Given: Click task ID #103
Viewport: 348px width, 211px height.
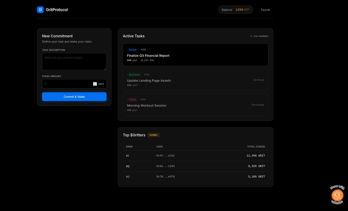Looking at the screenshot, I should coord(143,99).
